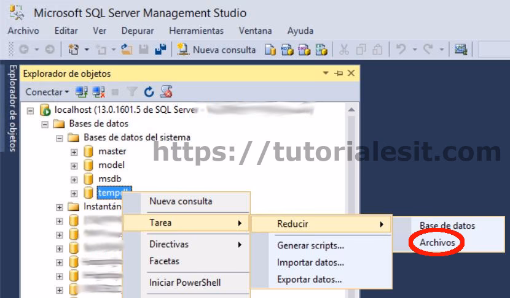
Task: Expand the master database node
Action: [x=74, y=152]
